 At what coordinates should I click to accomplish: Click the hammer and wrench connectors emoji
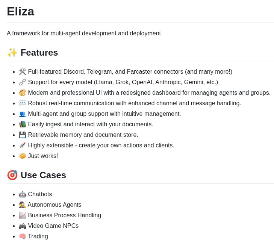coord(23,72)
